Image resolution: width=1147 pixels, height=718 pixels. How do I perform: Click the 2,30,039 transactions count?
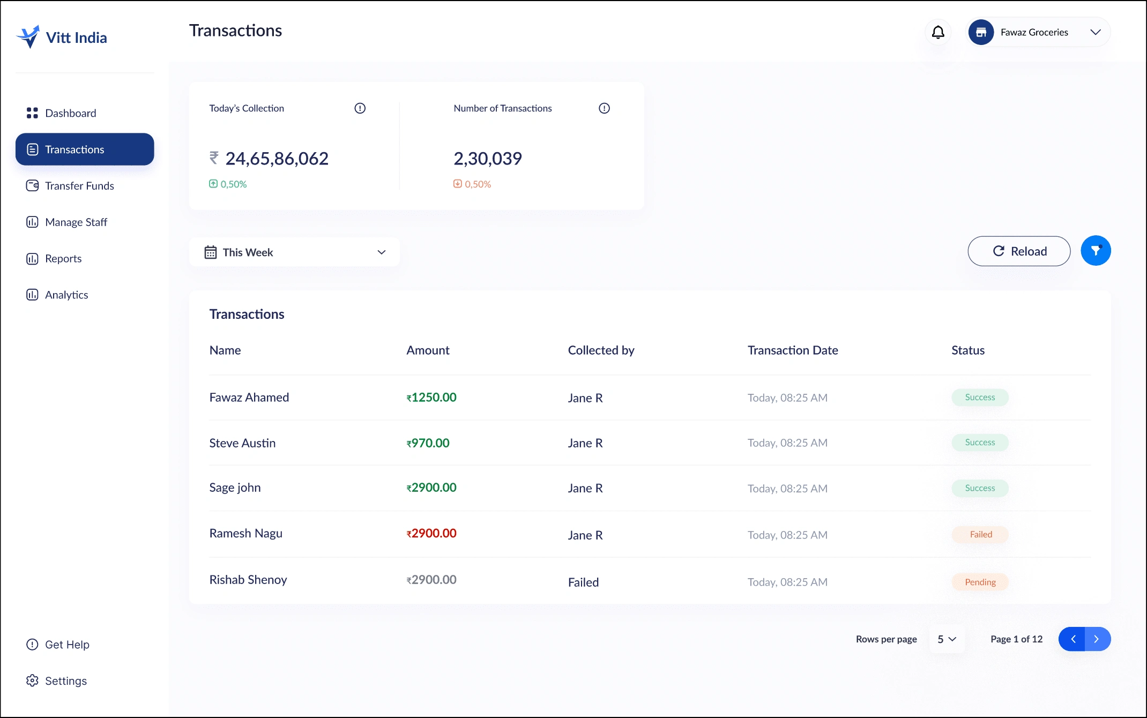pyautogui.click(x=488, y=159)
